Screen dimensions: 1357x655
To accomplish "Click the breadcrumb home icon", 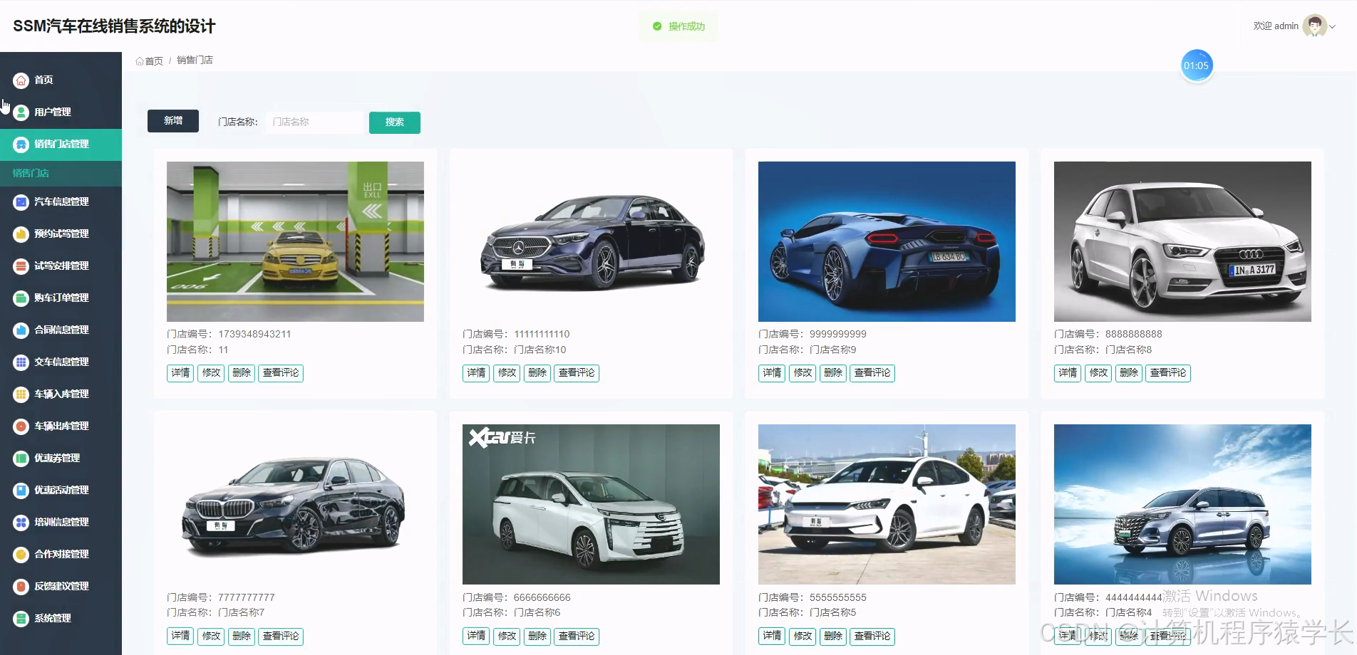I will click(x=140, y=61).
